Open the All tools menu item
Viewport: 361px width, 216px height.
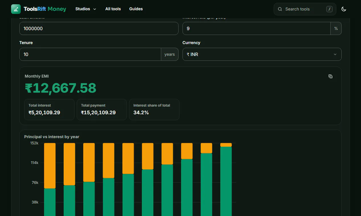(113, 9)
